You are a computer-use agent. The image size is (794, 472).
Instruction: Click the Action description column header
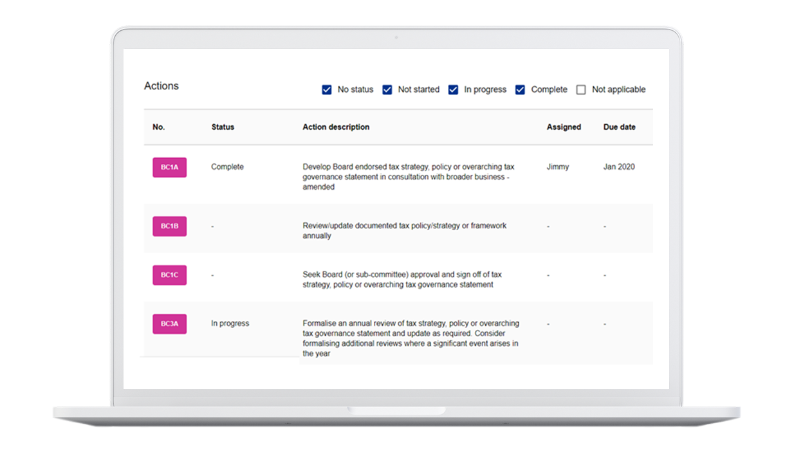point(336,127)
